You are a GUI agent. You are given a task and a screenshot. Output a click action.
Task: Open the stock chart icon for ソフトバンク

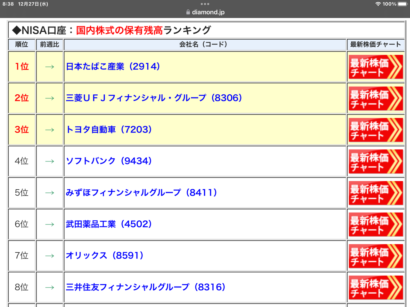tap(375, 161)
